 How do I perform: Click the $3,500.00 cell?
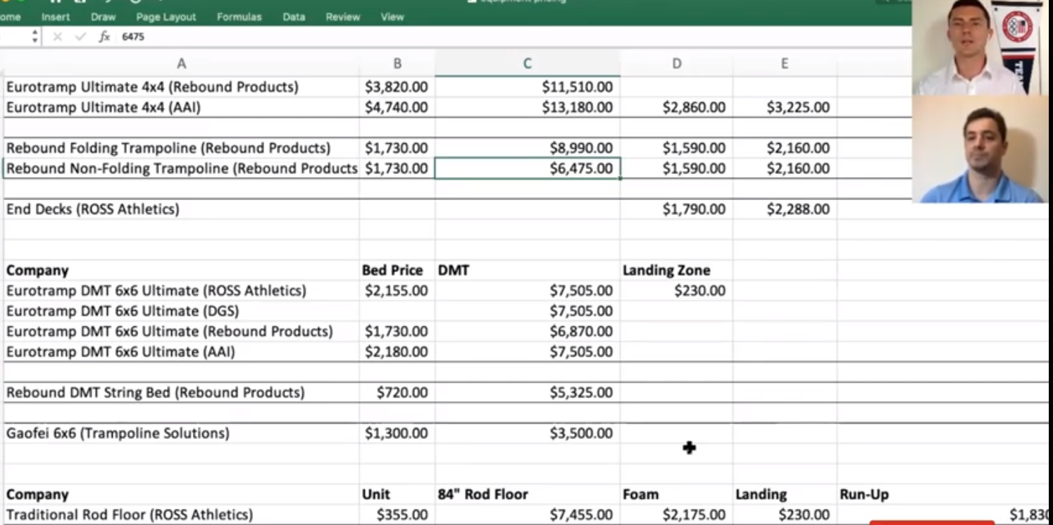click(x=528, y=433)
